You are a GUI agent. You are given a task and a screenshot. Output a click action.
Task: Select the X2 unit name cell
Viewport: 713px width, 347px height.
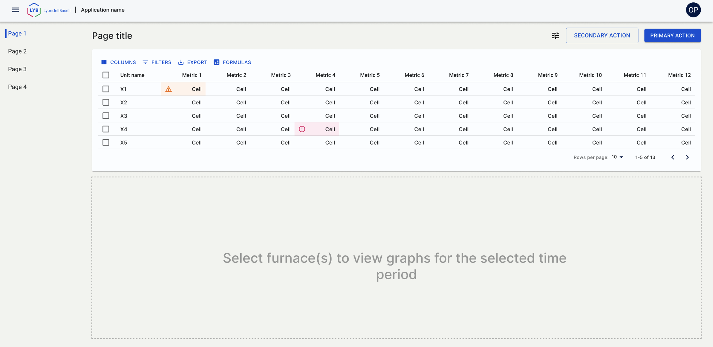coord(123,102)
